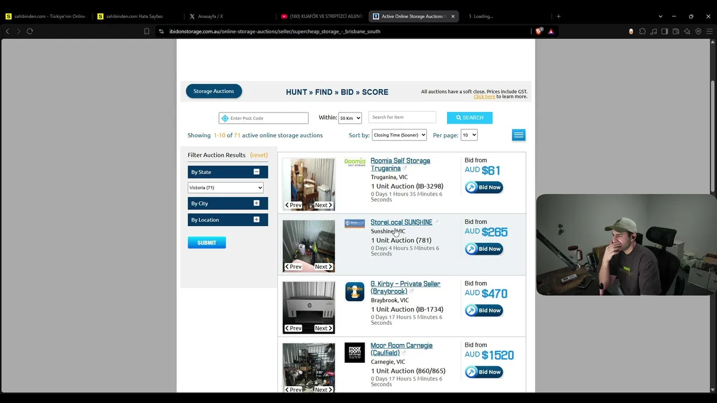
Task: Collapse the By State filter section
Action: [x=257, y=172]
